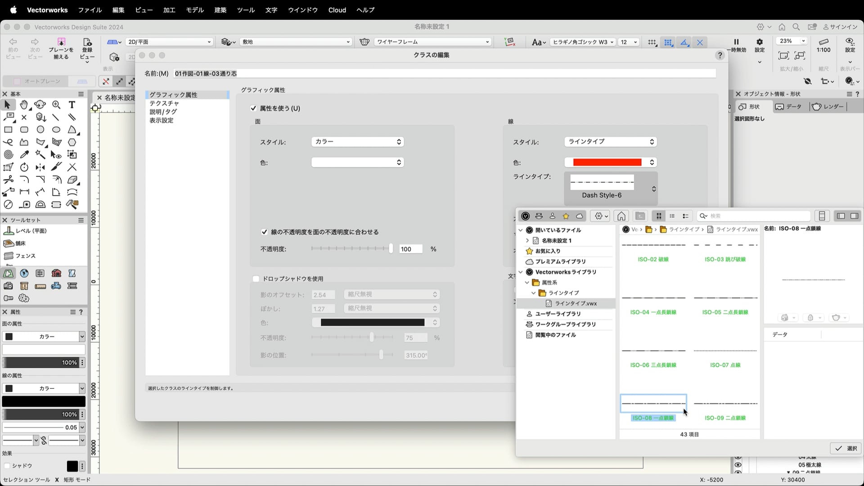This screenshot has height=486, width=864.
Task: Toggle 線の不透明度を面の不透明度に合わせる checkbox
Action: 265,232
